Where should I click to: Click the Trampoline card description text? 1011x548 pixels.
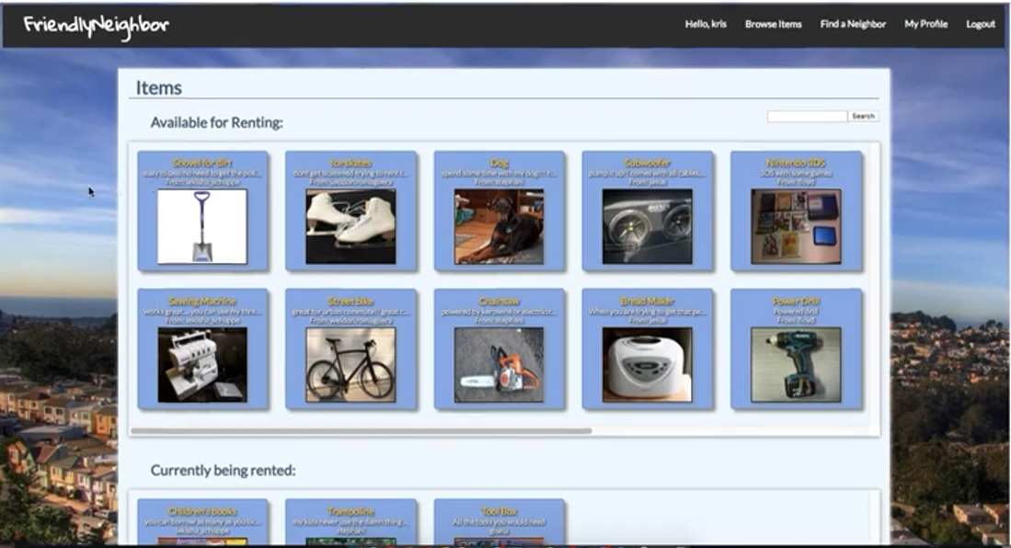(350, 522)
